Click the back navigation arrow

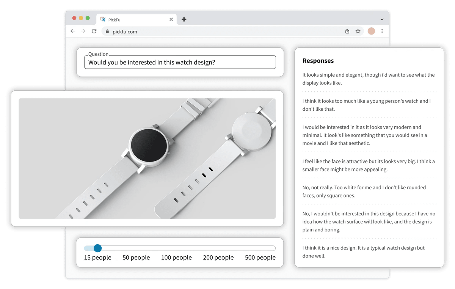pyautogui.click(x=72, y=31)
